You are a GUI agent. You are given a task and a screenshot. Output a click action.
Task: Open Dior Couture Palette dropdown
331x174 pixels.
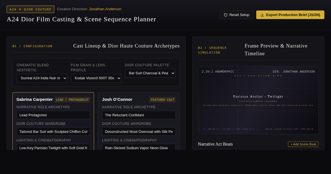click(x=150, y=73)
